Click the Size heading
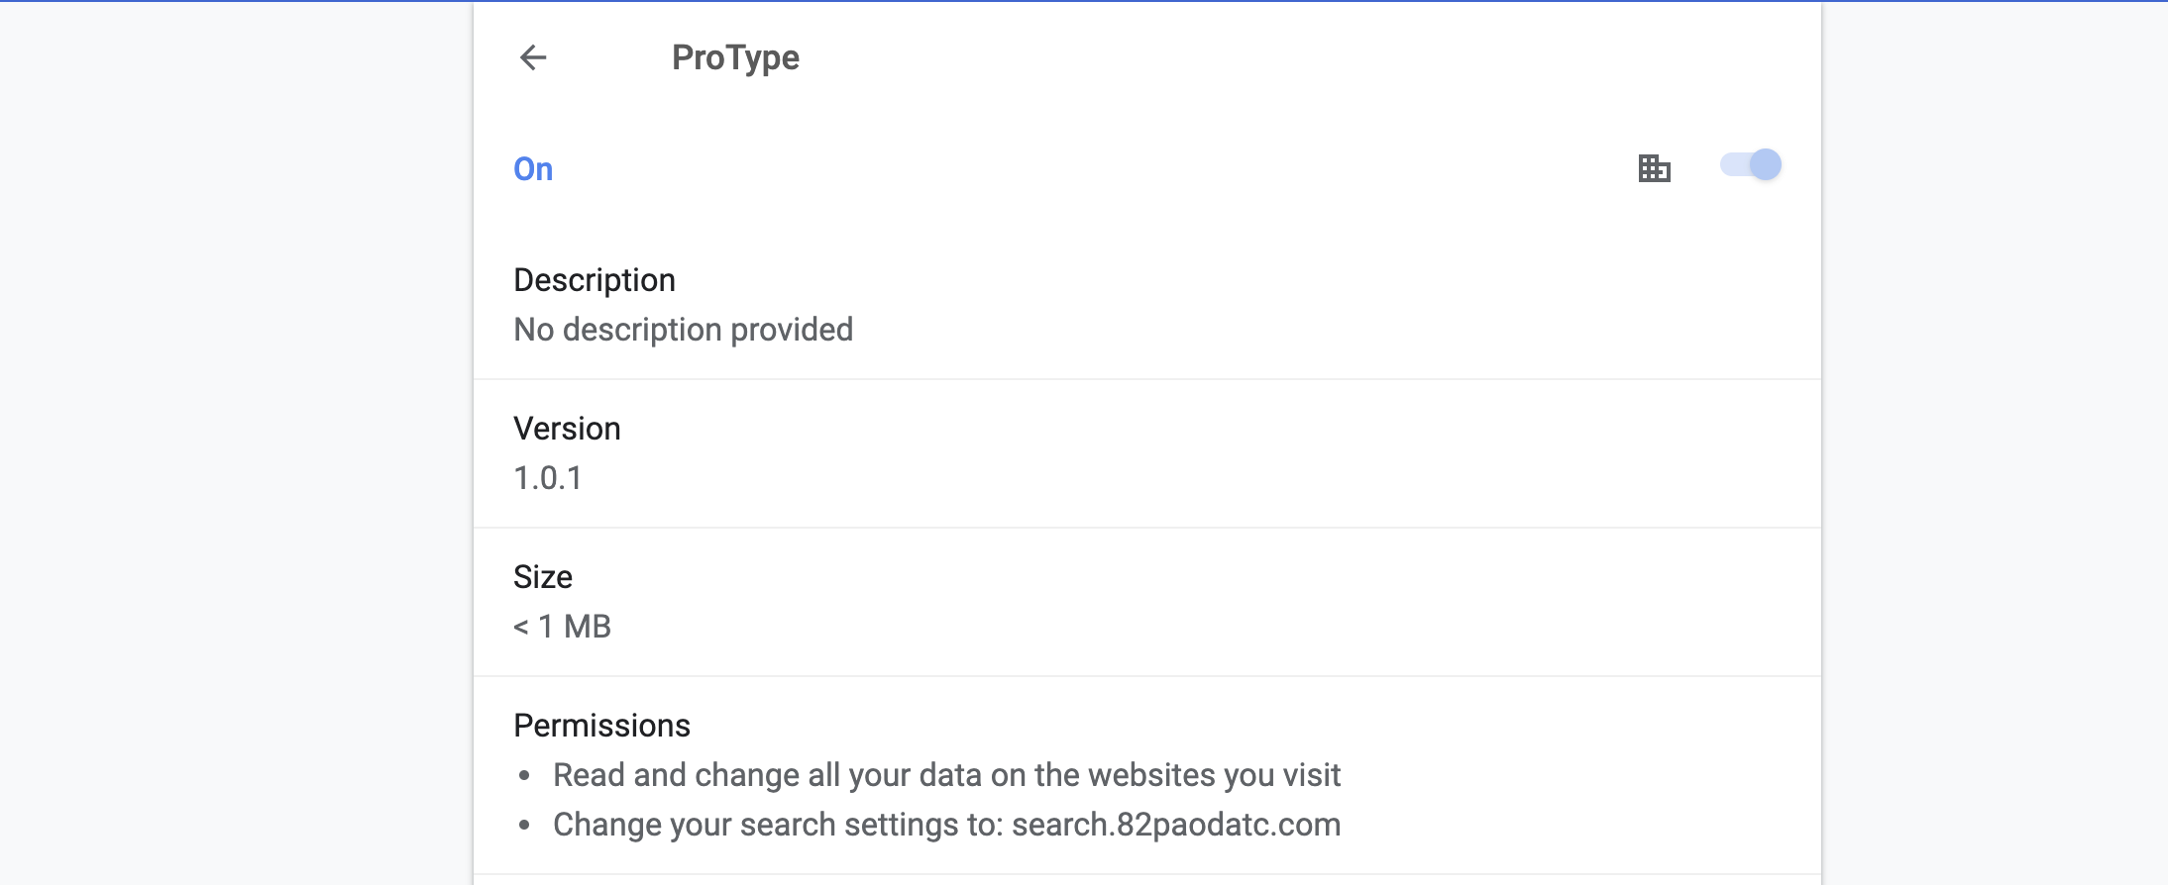Image resolution: width=2168 pixels, height=885 pixels. [543, 577]
